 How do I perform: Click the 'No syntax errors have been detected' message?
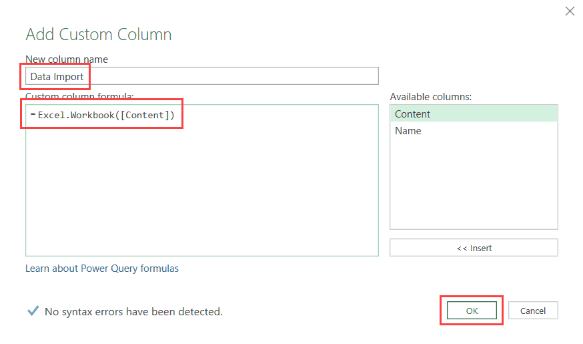[133, 312]
